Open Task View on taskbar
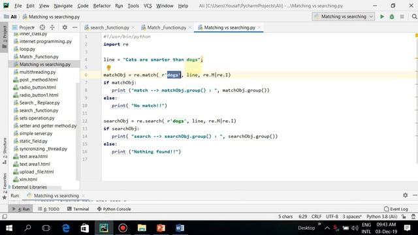 pos(46,228)
